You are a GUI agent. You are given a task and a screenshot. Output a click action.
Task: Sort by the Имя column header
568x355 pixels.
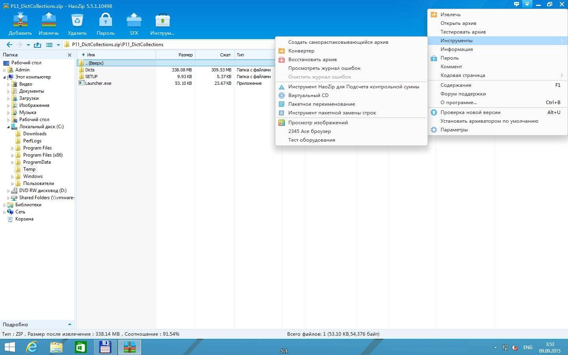click(x=116, y=55)
